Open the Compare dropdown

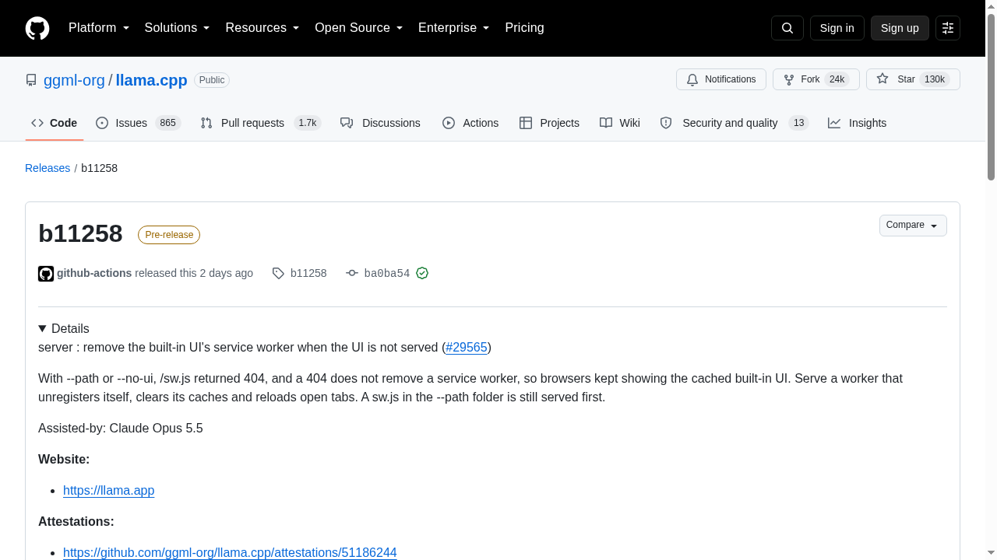(x=913, y=225)
